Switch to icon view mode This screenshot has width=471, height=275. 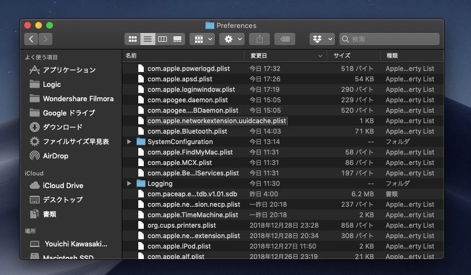click(x=132, y=39)
